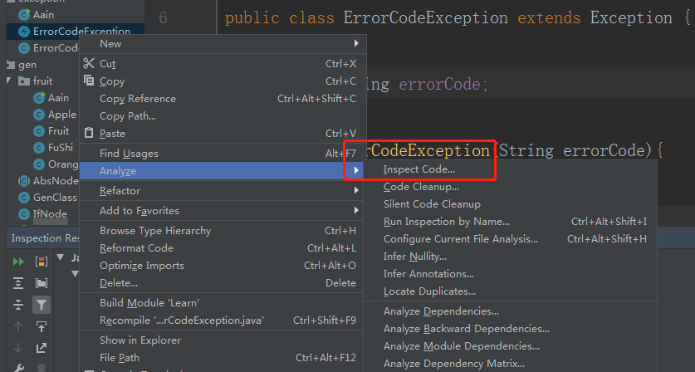Click the Group by Directory folder icon
The width and height of the screenshot is (695, 372).
(x=41, y=283)
